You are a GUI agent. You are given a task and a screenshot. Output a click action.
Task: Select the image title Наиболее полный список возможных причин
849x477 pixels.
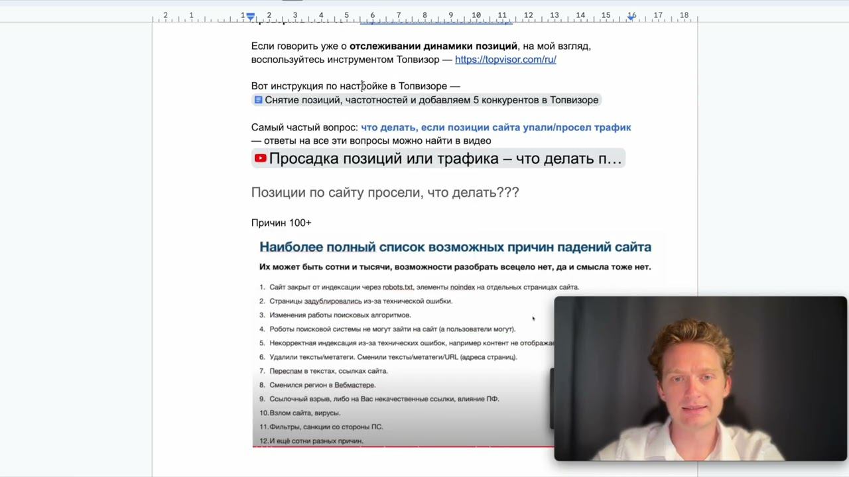coord(455,247)
